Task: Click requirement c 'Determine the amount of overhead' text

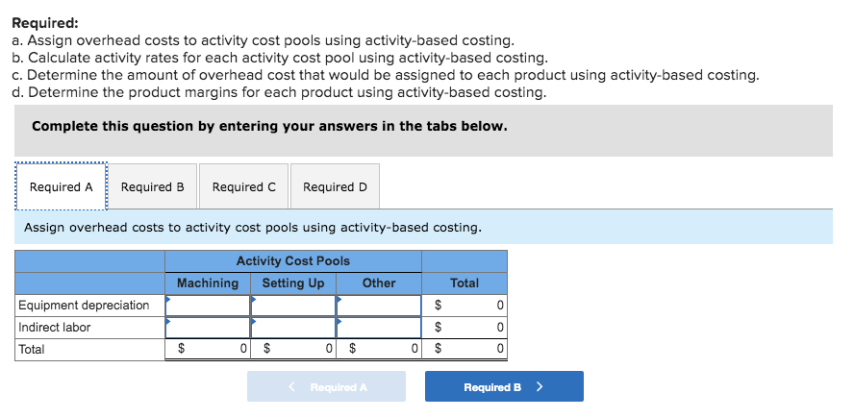Action: click(385, 75)
